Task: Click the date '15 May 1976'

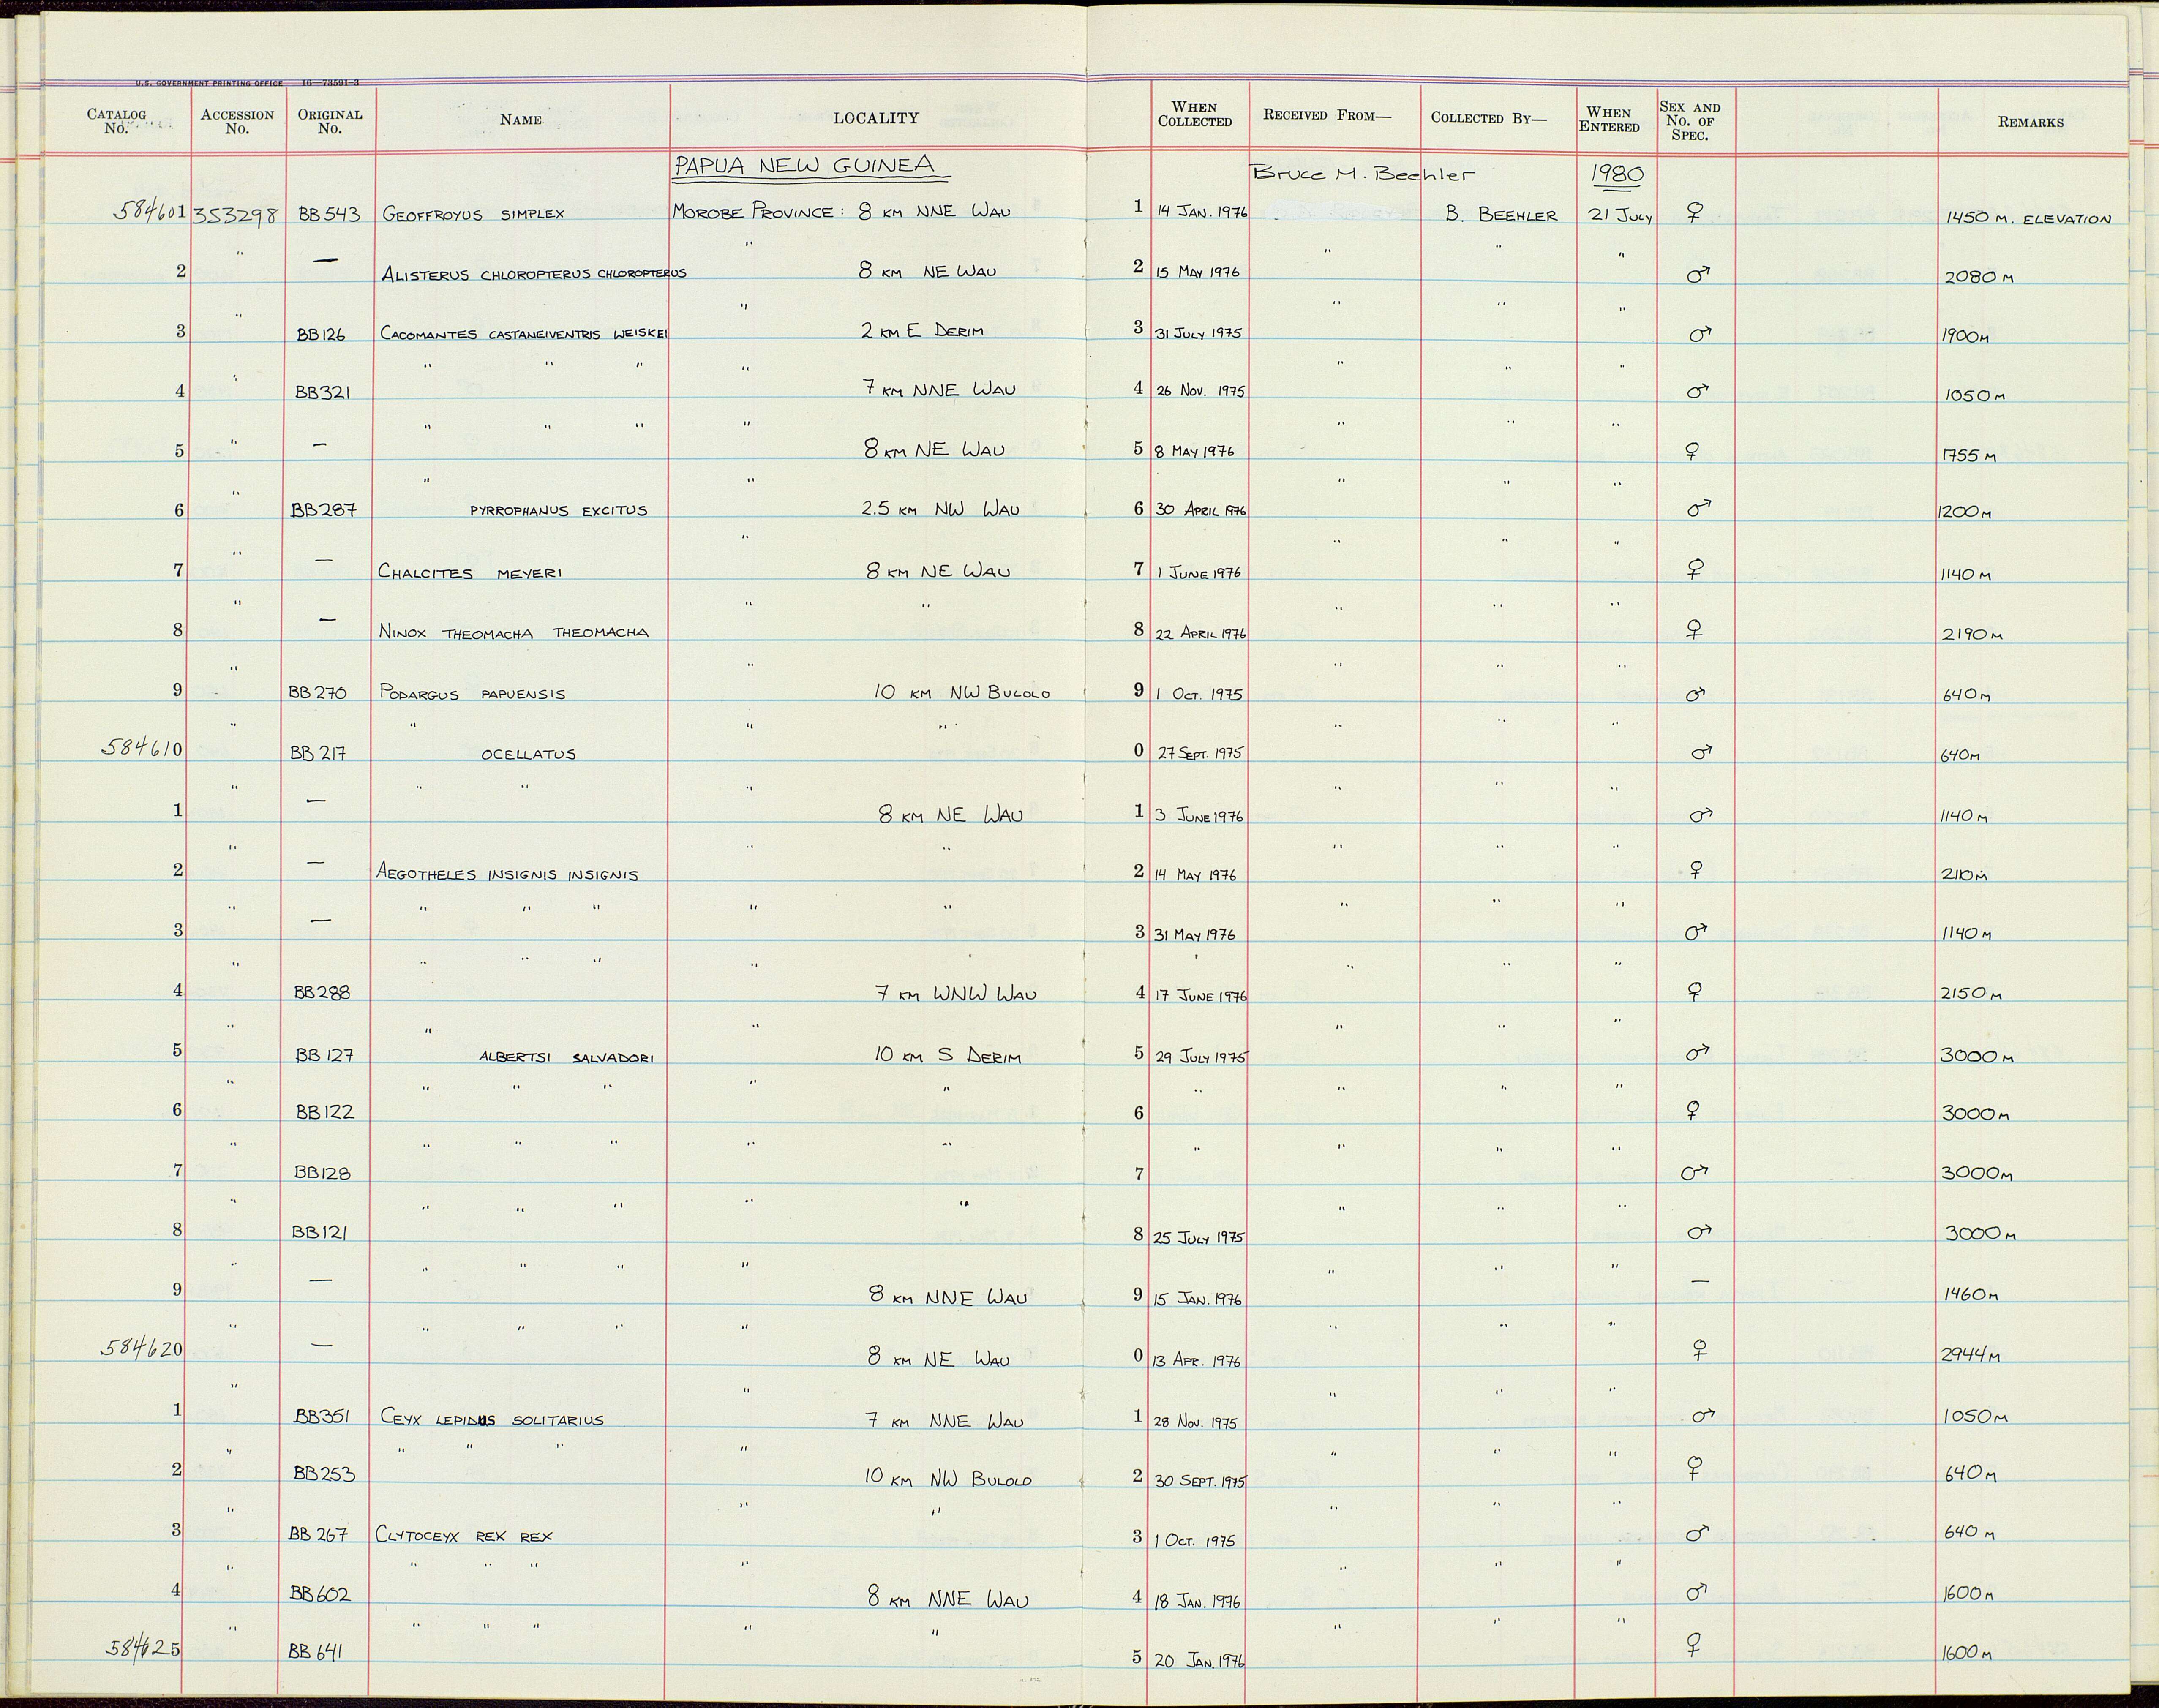Action: (x=1198, y=272)
